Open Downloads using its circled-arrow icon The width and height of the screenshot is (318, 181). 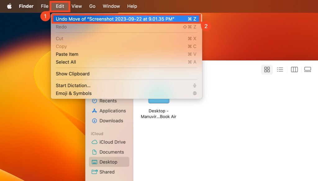(x=94, y=121)
